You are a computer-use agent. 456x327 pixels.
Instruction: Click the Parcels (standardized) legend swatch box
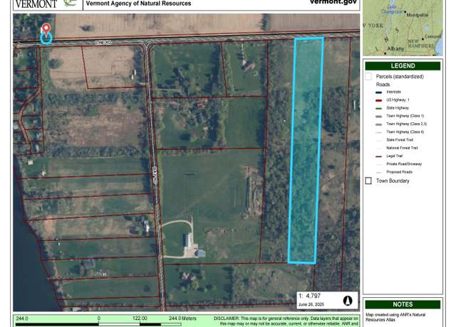368,77
